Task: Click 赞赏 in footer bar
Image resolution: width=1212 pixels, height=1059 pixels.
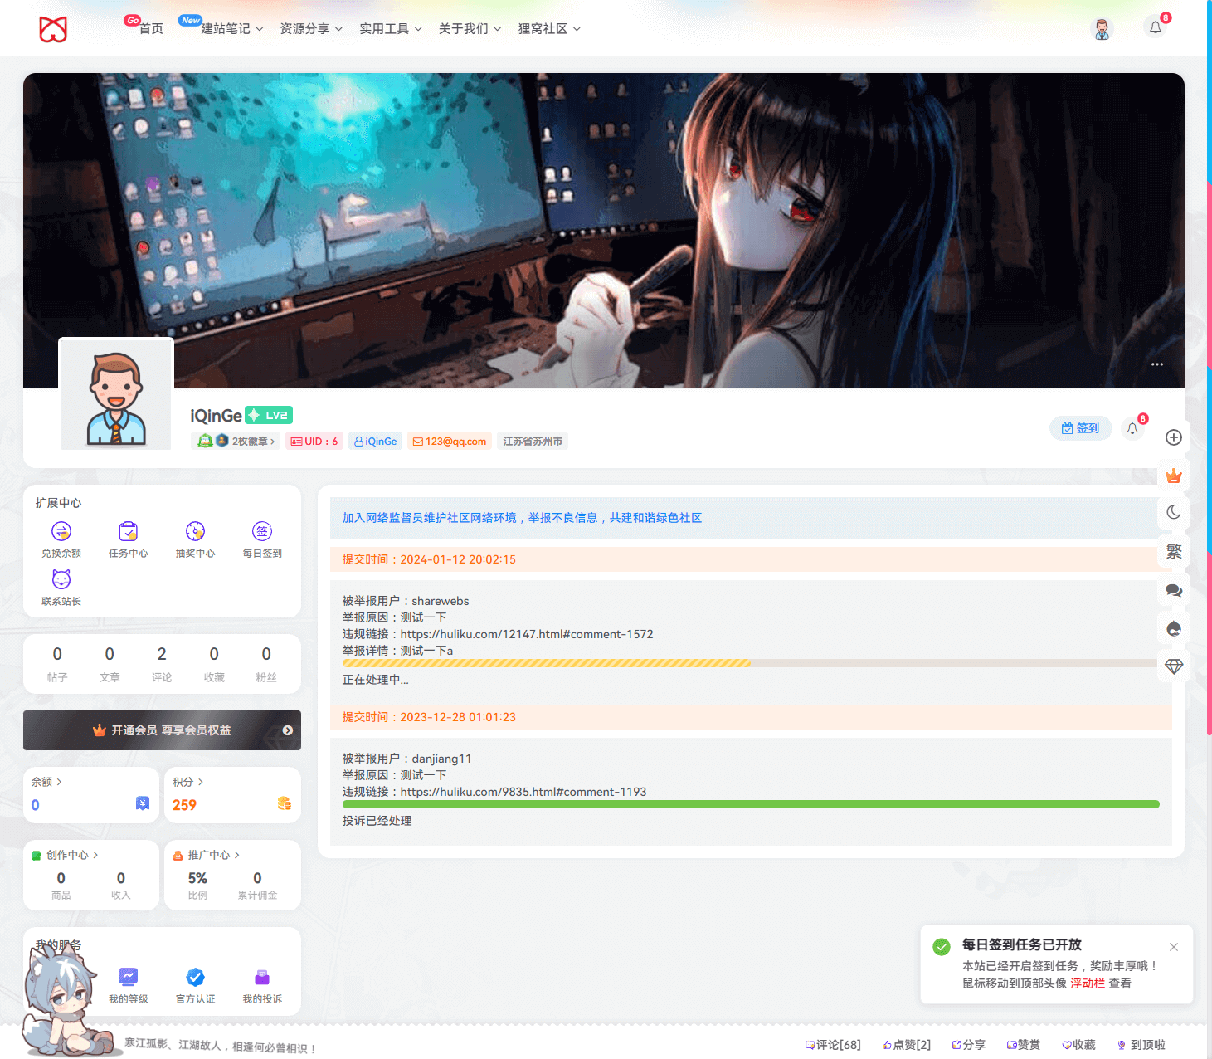Action: pos(1023,1045)
